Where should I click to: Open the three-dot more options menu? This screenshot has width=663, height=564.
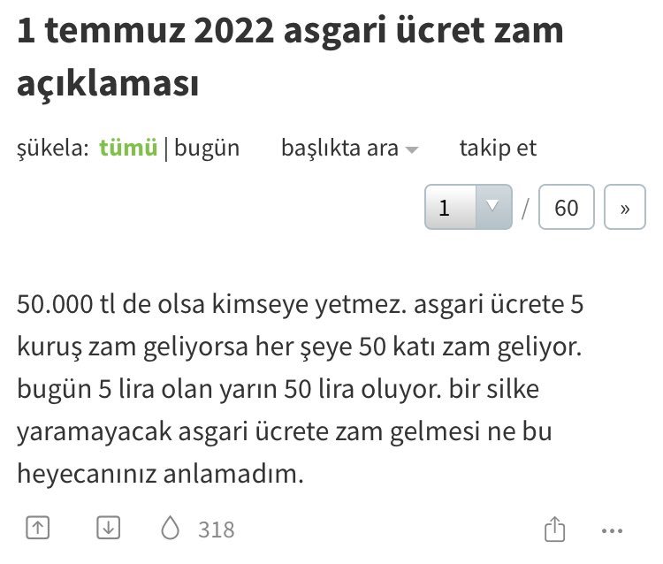coord(612,530)
